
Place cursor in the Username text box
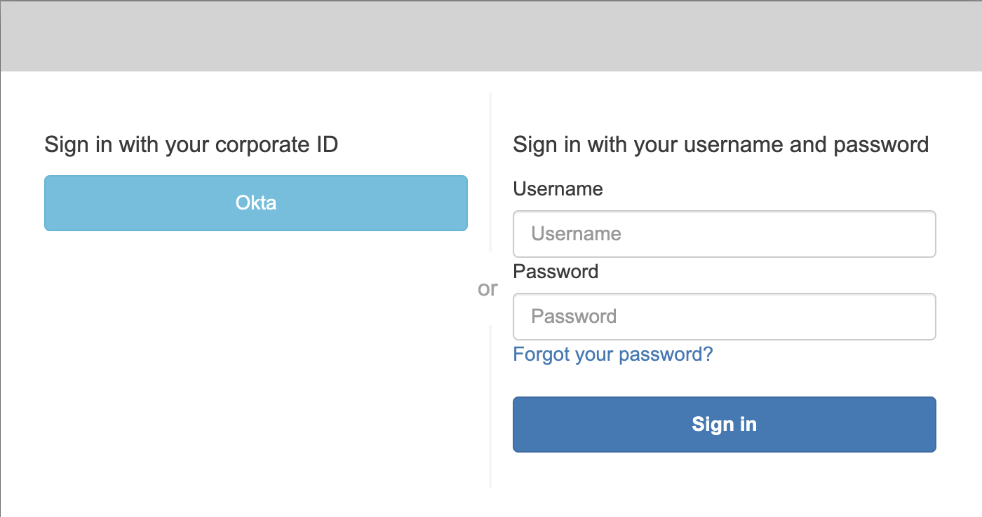click(x=724, y=234)
